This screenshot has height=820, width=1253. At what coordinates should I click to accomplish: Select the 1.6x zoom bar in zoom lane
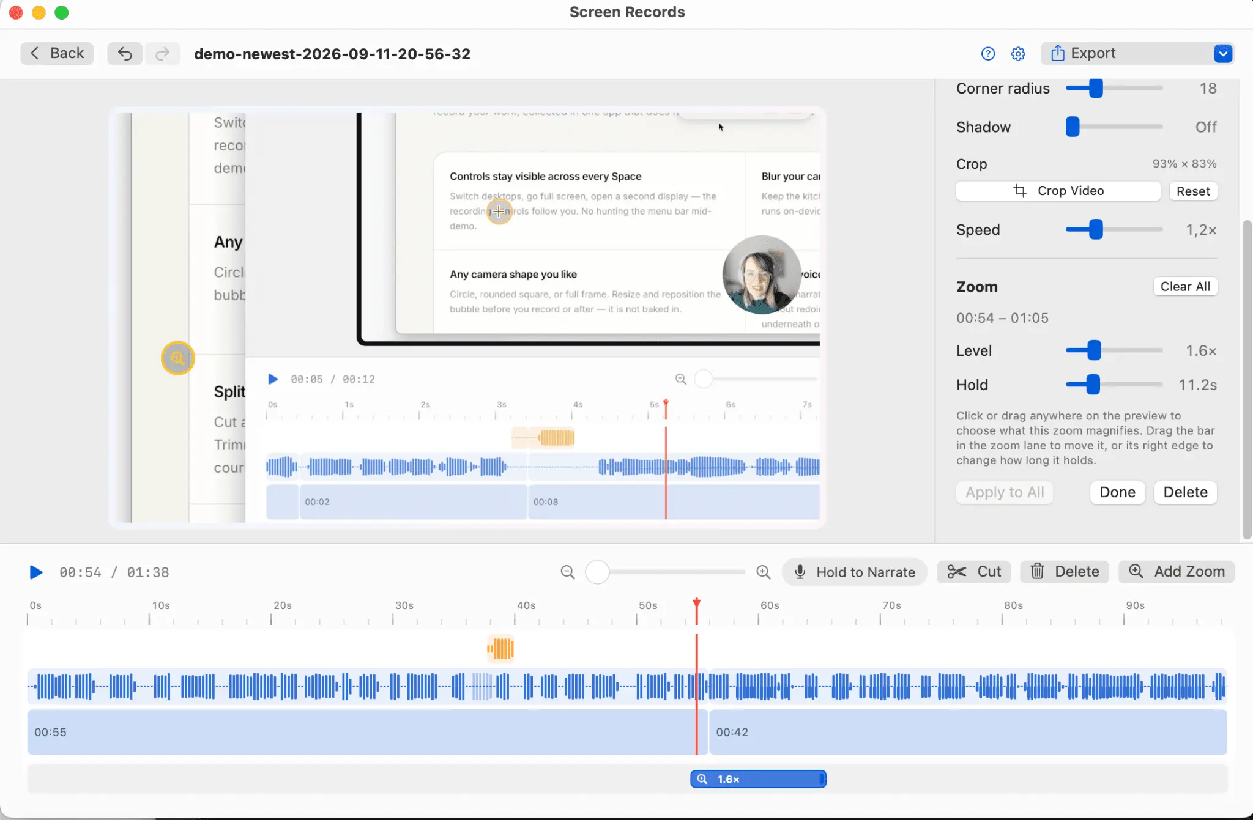click(758, 779)
